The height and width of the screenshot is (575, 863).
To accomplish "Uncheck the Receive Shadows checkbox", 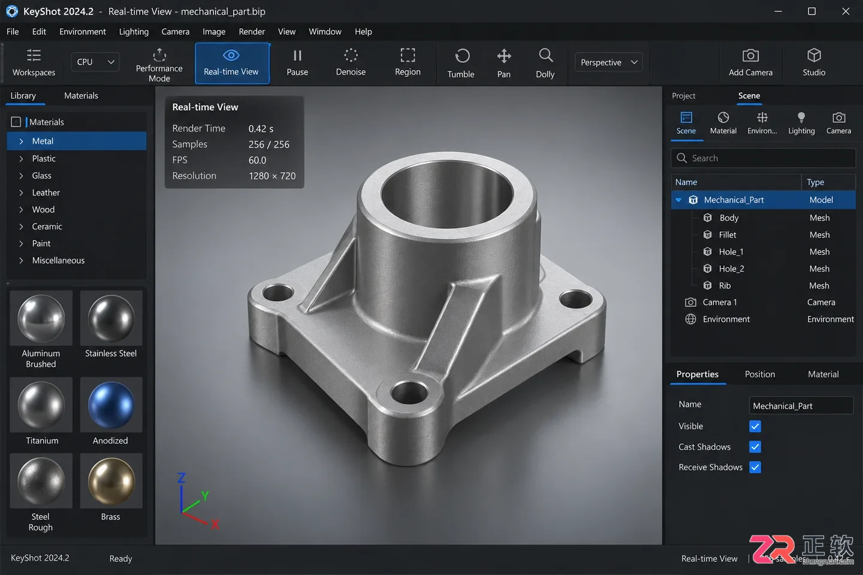I will coord(755,467).
